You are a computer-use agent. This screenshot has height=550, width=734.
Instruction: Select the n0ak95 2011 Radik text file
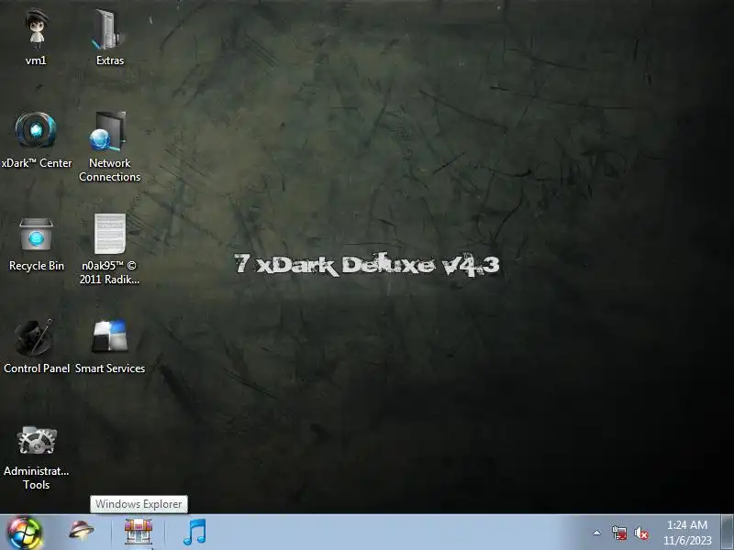click(x=109, y=234)
